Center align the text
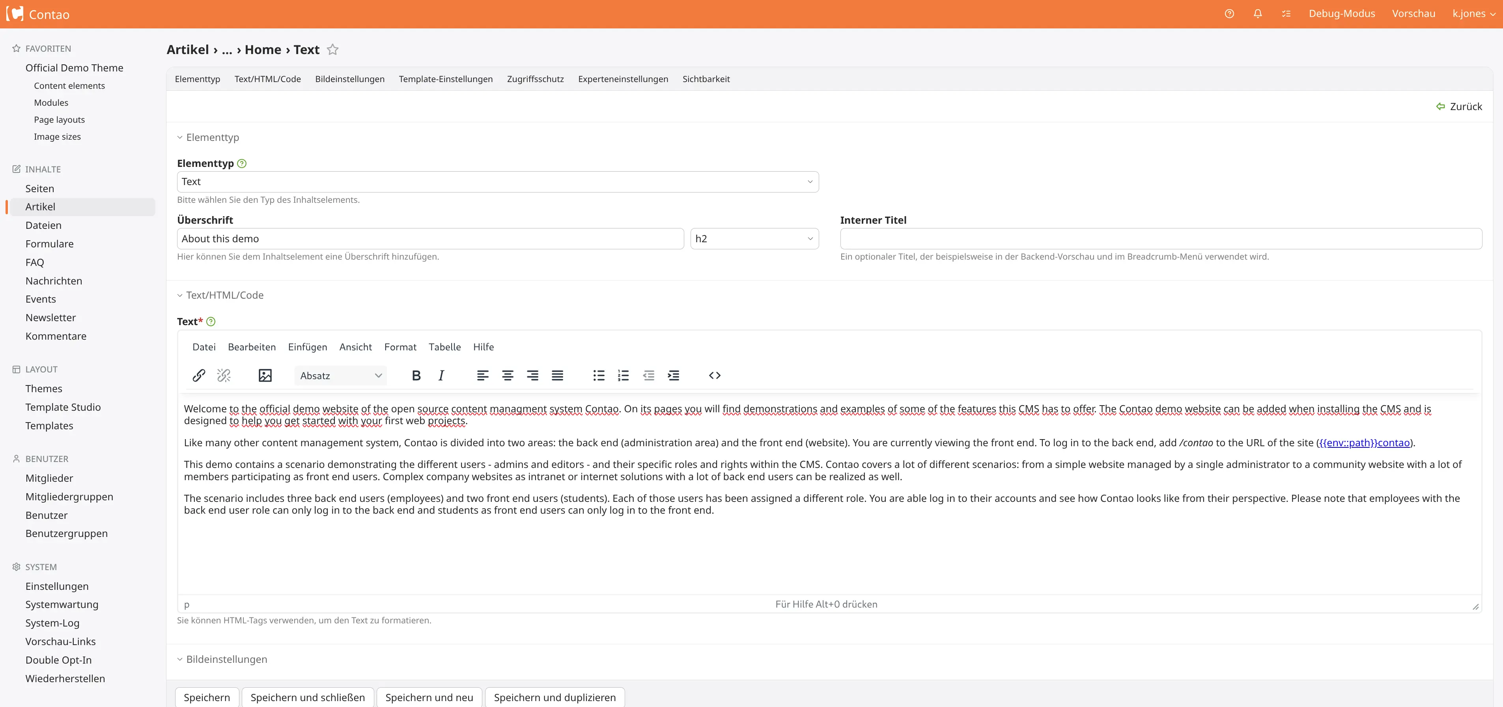Viewport: 1503px width, 707px height. (508, 375)
